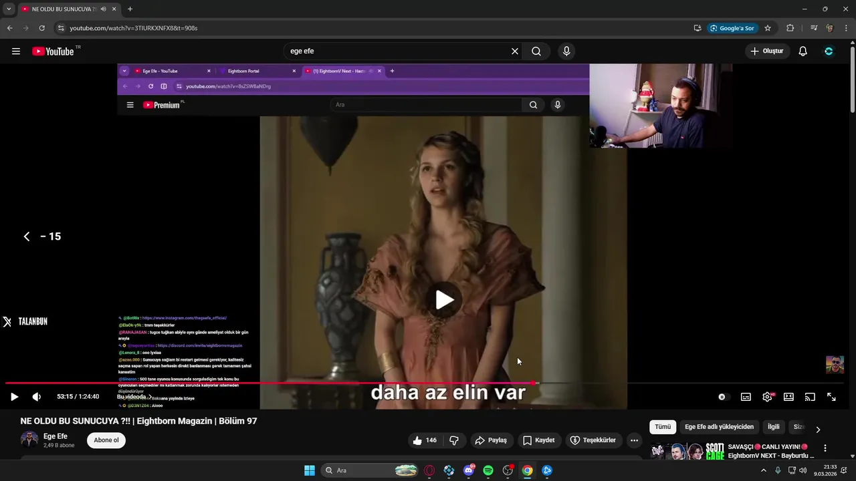Select the partially visible Size chip
This screenshot has height=481, width=856.
(798, 427)
